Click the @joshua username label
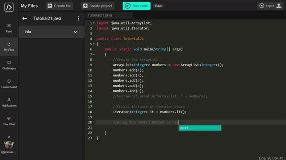This screenshot has height=160, width=286. [x=8, y=152]
